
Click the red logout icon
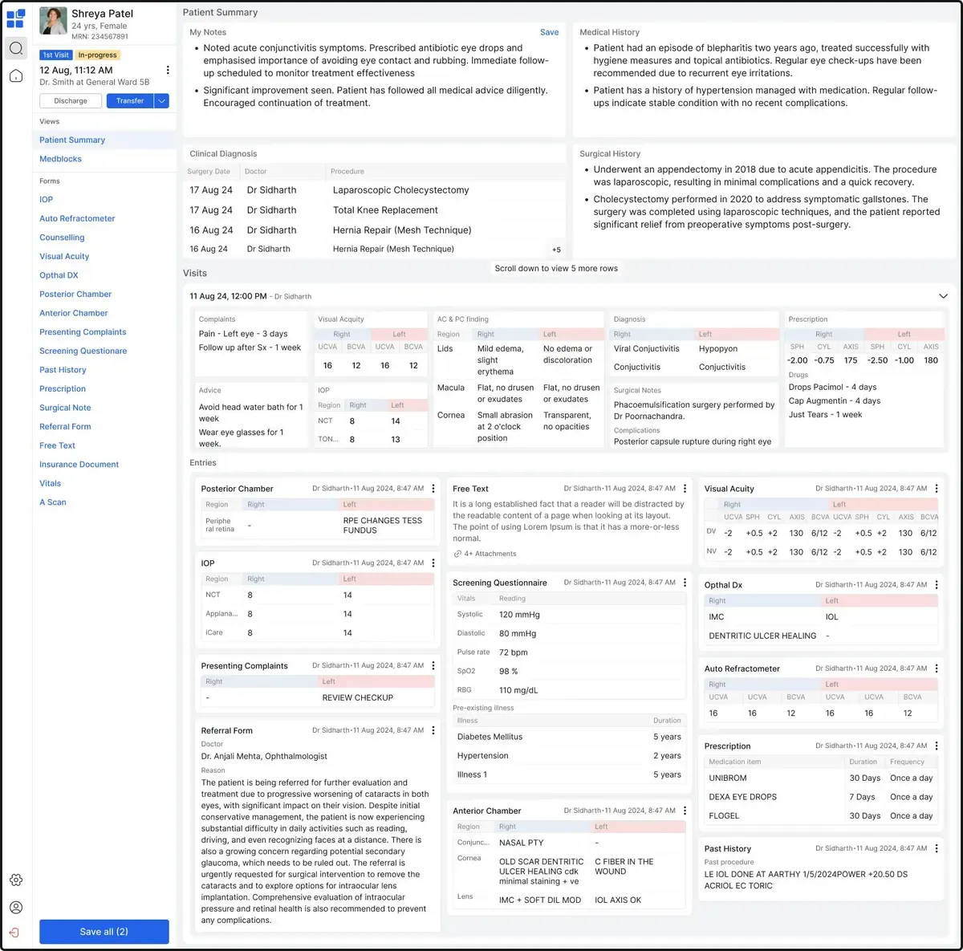16,933
